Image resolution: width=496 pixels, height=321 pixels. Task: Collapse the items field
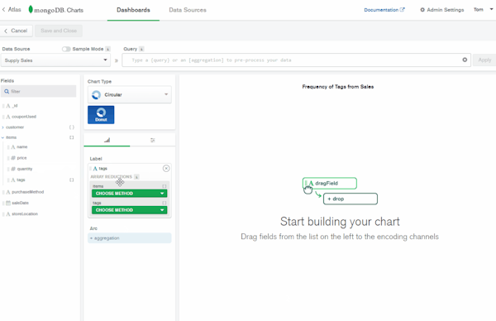point(2,137)
